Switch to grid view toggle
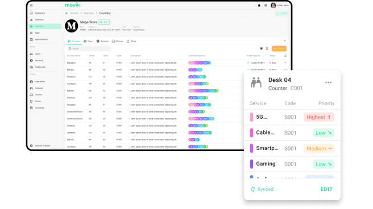Image resolution: width=373 pixels, height=209 pixels. 267,48
